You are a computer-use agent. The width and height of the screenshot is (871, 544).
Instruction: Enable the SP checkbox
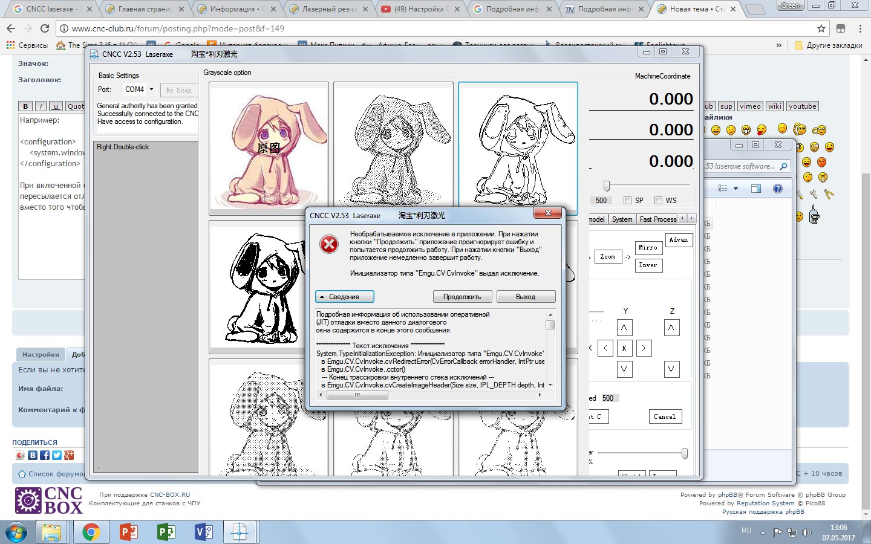tap(627, 201)
